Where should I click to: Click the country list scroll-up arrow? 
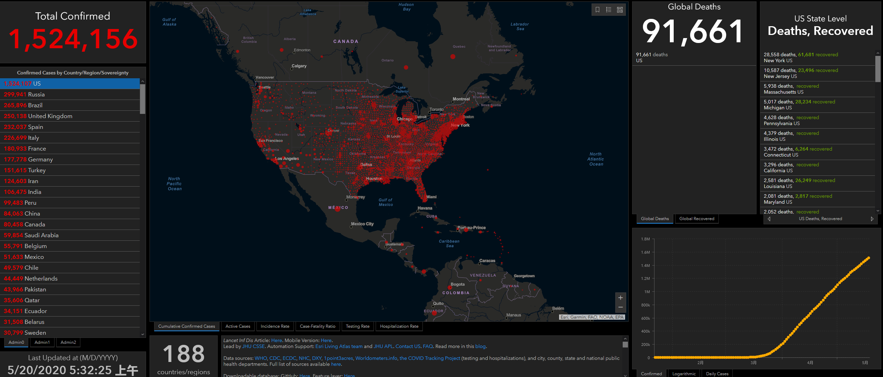pyautogui.click(x=143, y=81)
